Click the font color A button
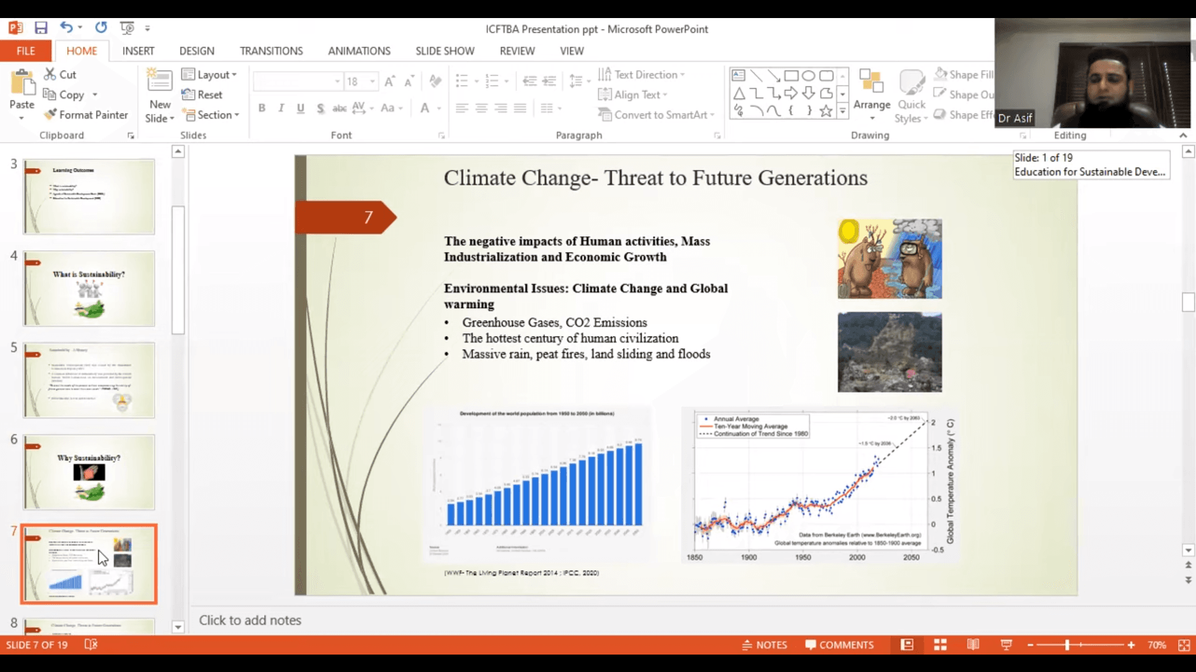Screen dimensions: 1196x672 click(425, 108)
